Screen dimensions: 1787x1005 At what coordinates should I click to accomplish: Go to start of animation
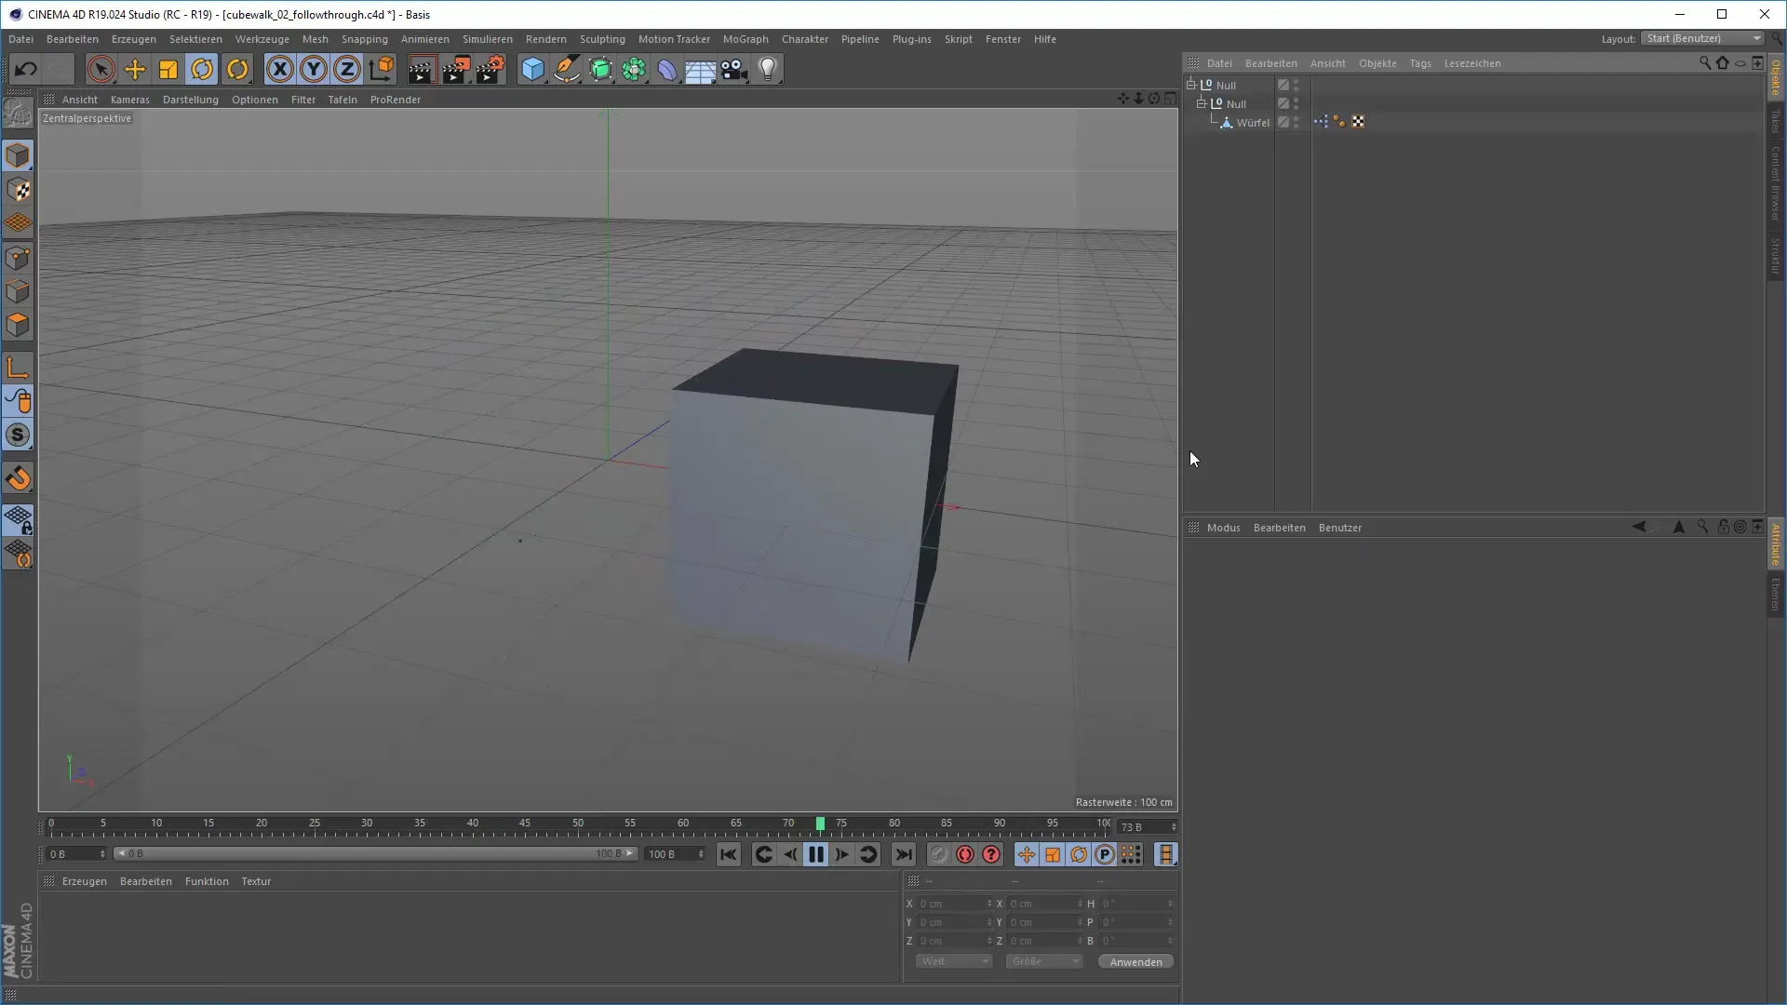(x=728, y=854)
